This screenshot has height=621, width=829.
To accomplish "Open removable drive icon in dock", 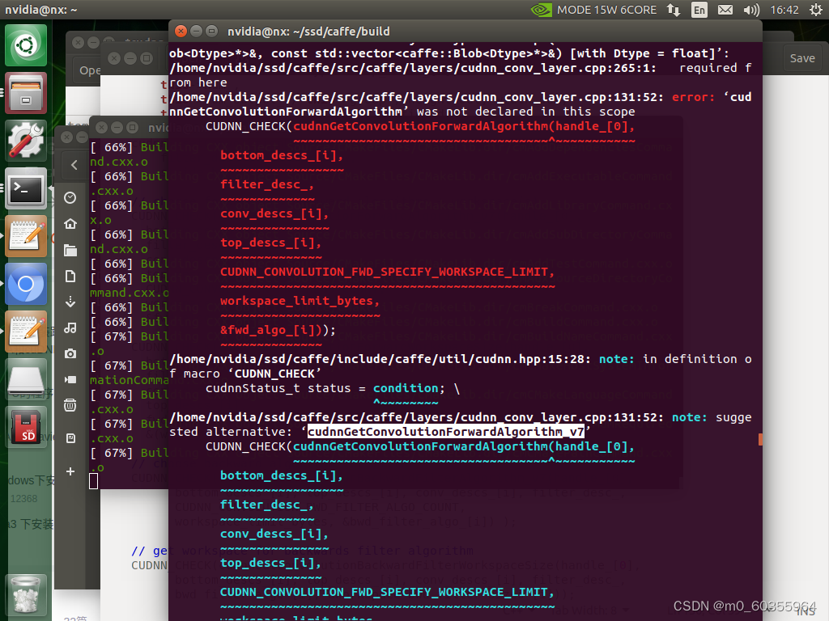I will [26, 380].
